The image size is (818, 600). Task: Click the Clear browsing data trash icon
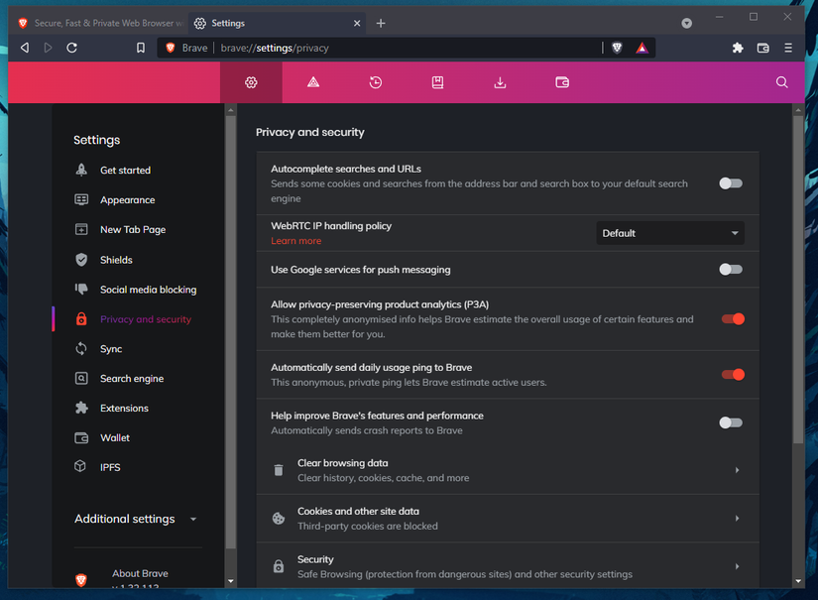point(279,469)
